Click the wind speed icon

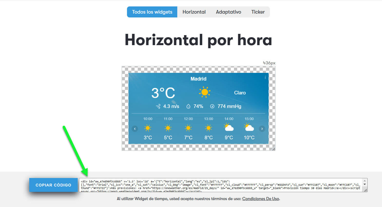(158, 106)
